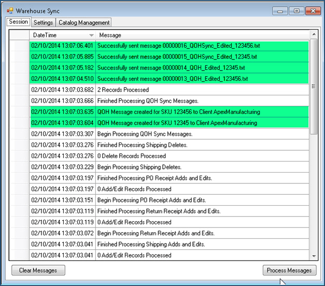Click timestamp 02/10/2014 13:07:05.885
The width and height of the screenshot is (325, 286).
tap(62, 57)
